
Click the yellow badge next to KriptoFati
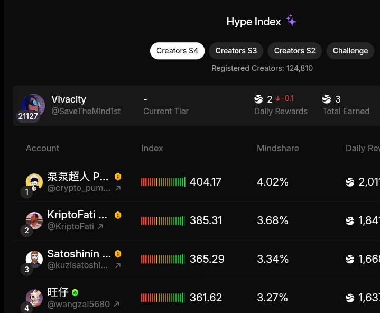[x=118, y=215]
